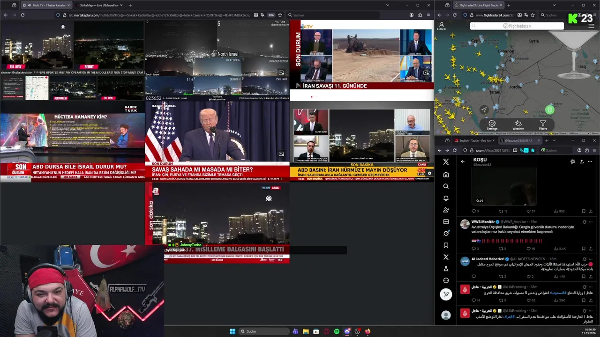The image size is (600, 337).
Task: Switch to the Multi TV tab
Action: coord(46,5)
